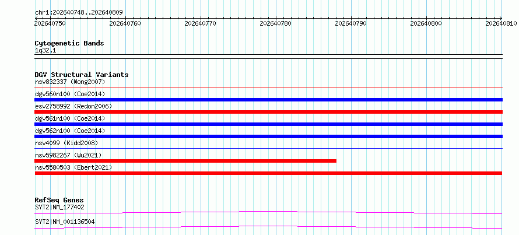Image resolution: width=519 pixels, height=235 pixels.
Task: Click the nsv5982267 (Wu2021) text label
Action: point(68,155)
